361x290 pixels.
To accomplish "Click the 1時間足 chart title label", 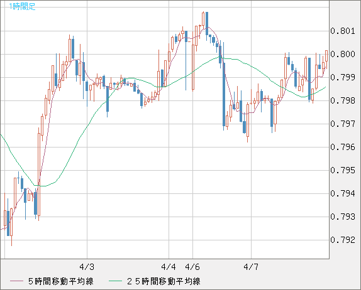I will tap(23, 6).
